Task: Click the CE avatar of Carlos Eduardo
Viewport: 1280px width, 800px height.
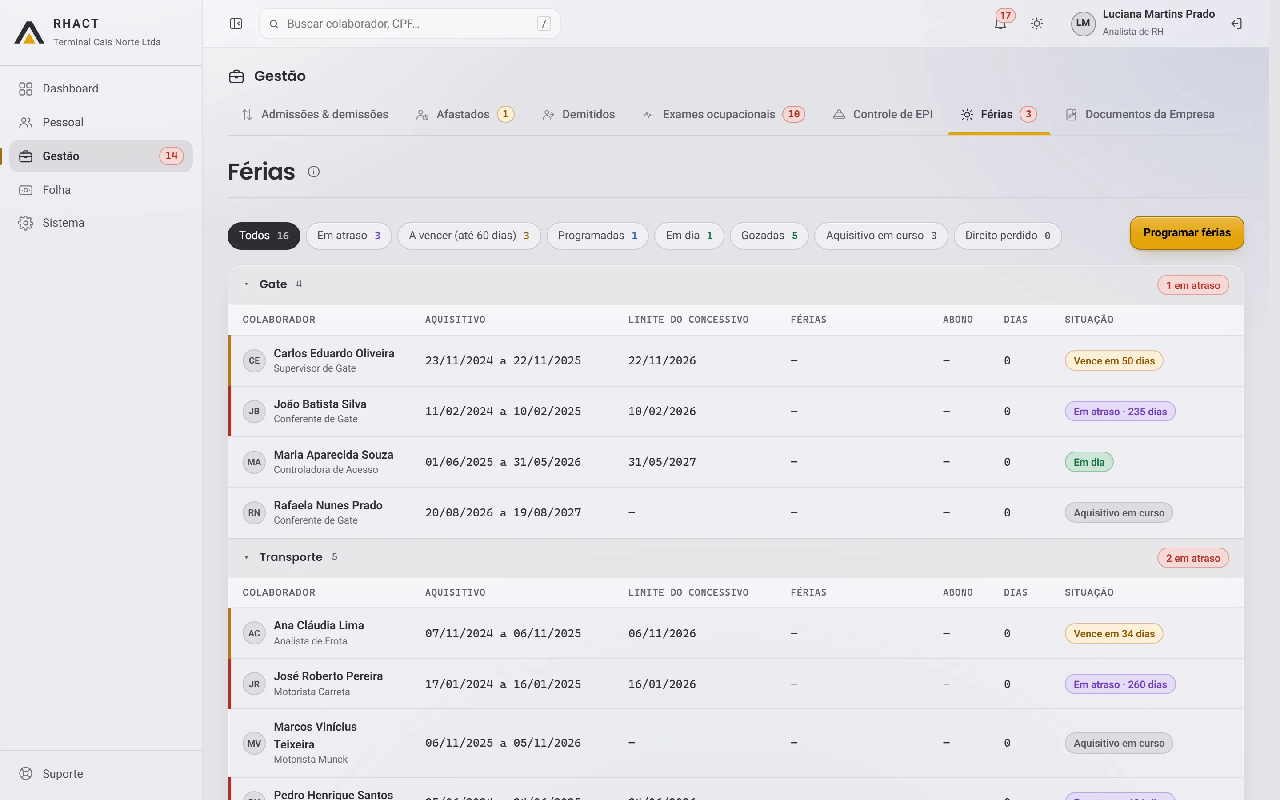Action: tap(254, 361)
